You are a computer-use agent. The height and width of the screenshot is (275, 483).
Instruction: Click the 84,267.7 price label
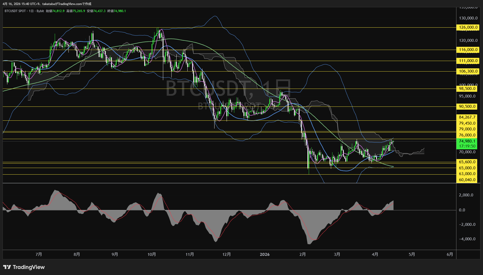pos(467,117)
